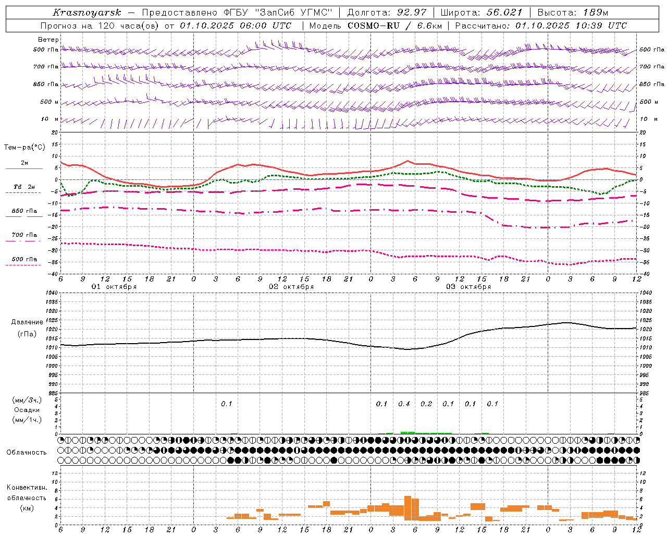The width and height of the screenshot is (667, 534).
Task: Click the green dashed 'Td 2м' legend line
Action: 23,192
